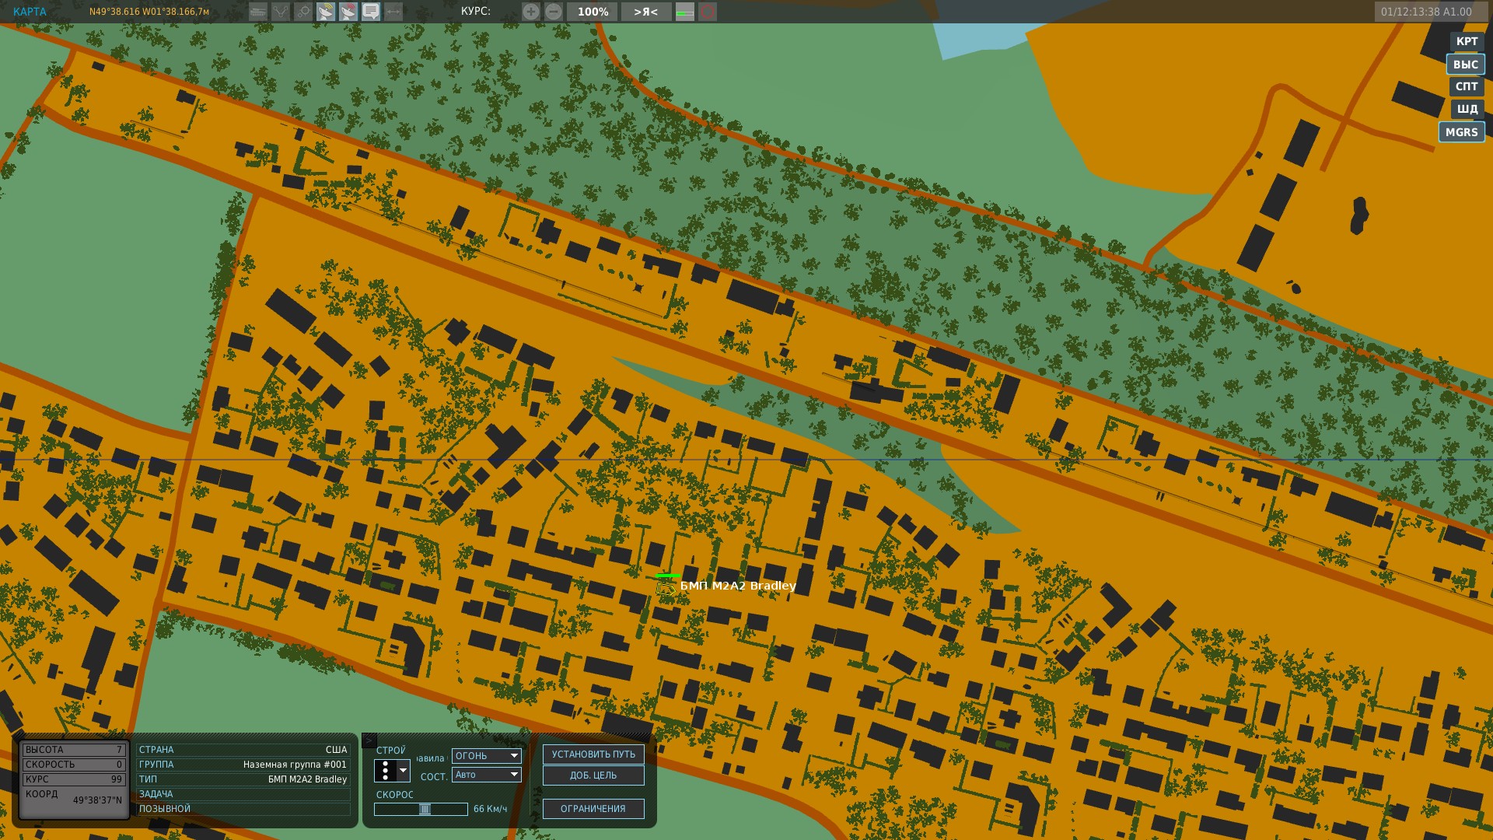Viewport: 1493px width, 840px height.
Task: Click the speed slider handle at 66 Км/ч
Action: [x=425, y=810]
